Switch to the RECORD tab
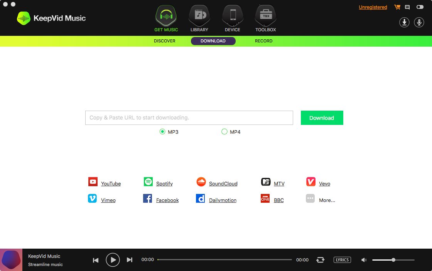The width and height of the screenshot is (432, 271). click(x=264, y=41)
